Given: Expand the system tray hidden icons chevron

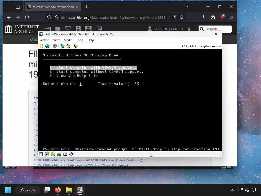Looking at the screenshot, I should pyautogui.click(x=232, y=190).
